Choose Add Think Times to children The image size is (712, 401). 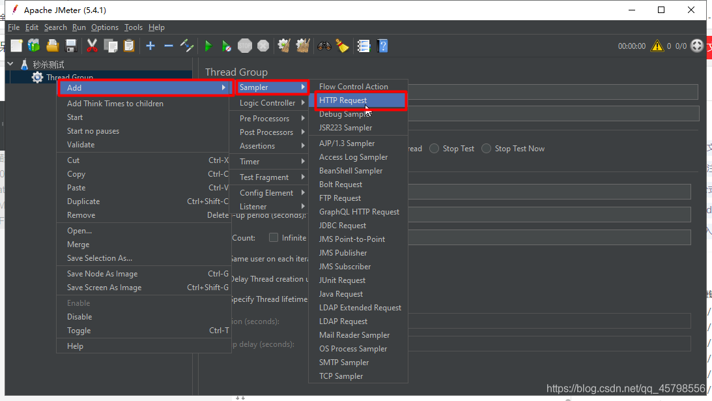[x=144, y=104]
